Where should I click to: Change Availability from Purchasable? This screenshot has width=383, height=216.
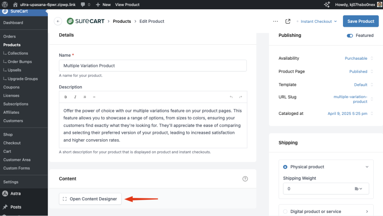(358, 58)
